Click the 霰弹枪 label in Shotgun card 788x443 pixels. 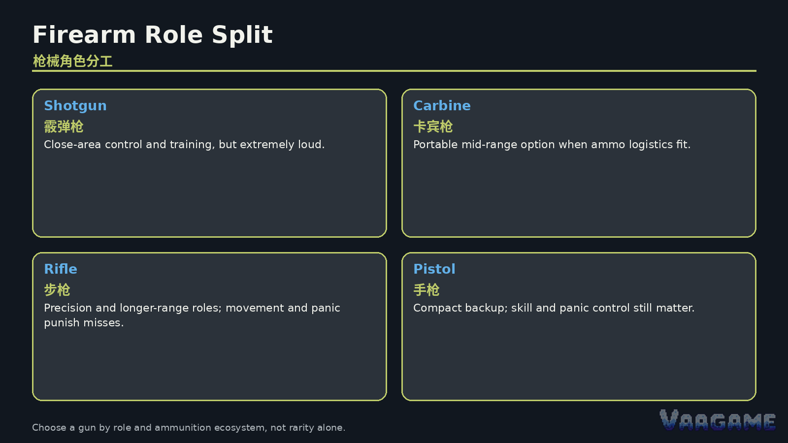click(64, 127)
